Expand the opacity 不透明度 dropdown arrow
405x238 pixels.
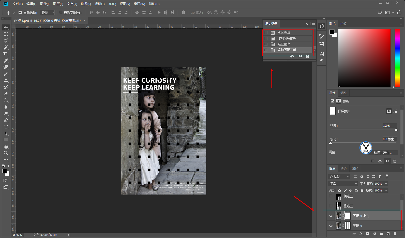[x=386, y=184]
